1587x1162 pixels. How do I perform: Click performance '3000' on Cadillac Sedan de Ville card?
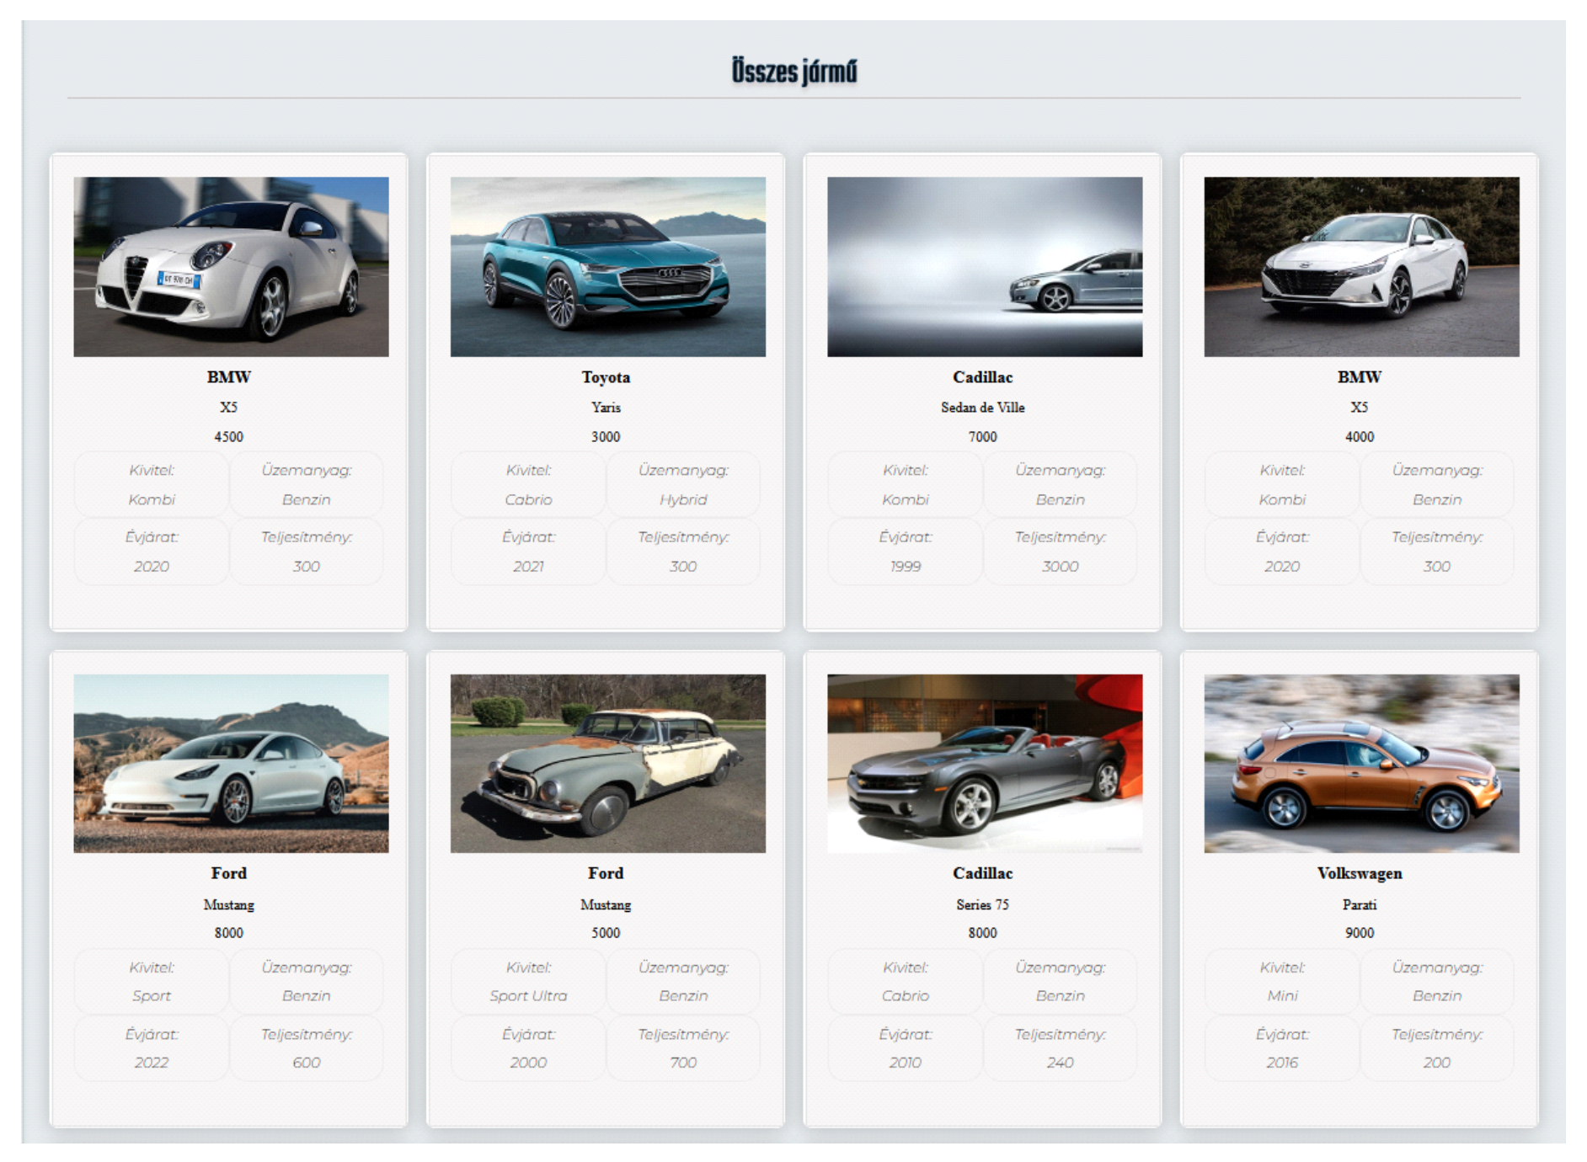pos(1061,567)
